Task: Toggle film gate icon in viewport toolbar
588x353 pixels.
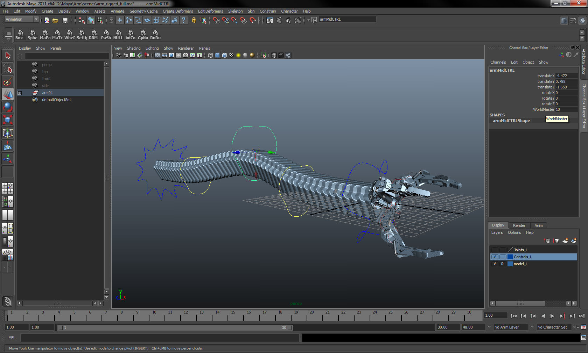Action: pyautogui.click(x=164, y=55)
